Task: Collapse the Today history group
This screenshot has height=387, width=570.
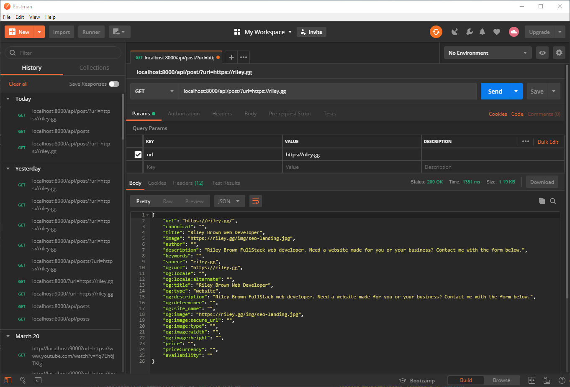Action: [8, 99]
